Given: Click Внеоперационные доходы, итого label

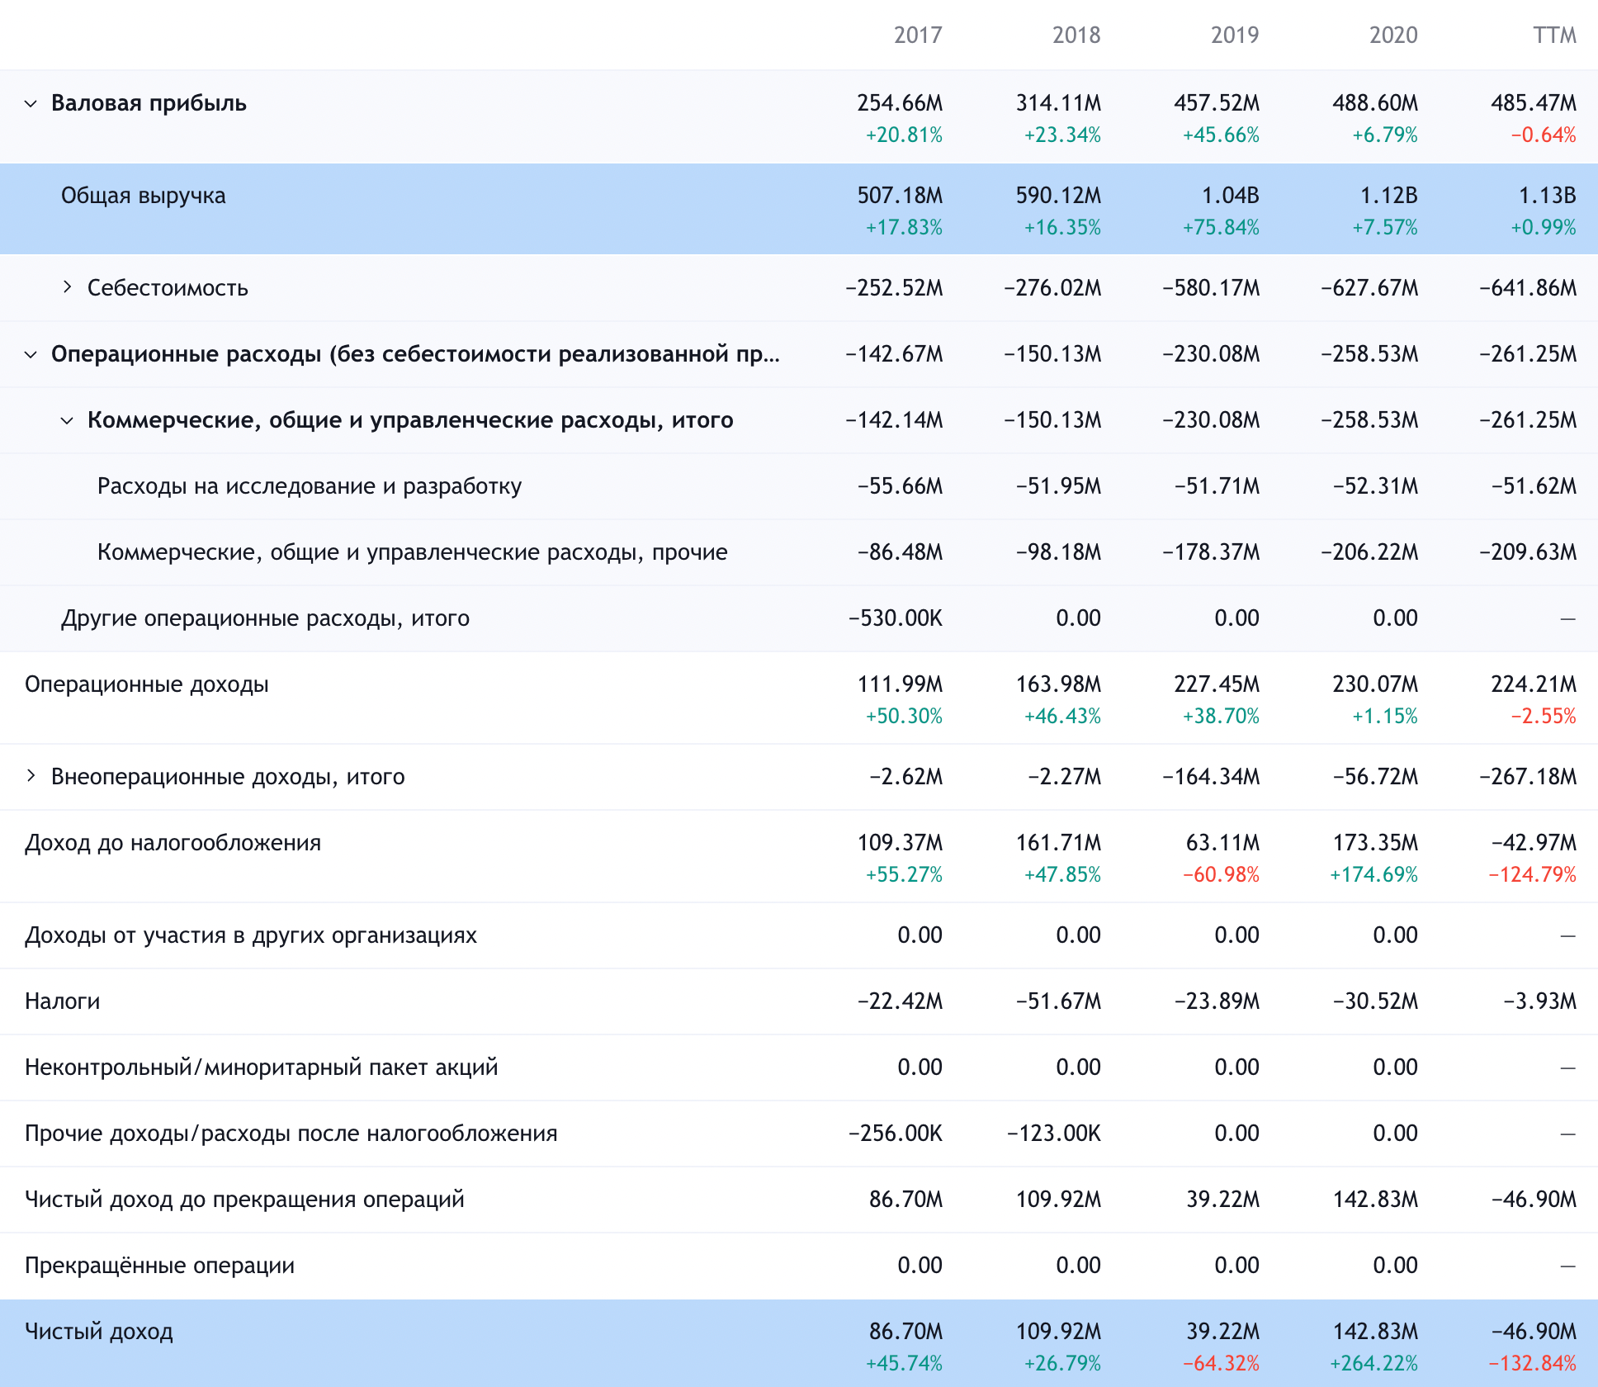Looking at the screenshot, I should (x=228, y=777).
